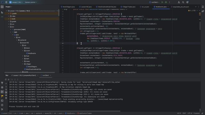Switch to ModVillagers.java tab
Image resolution: width=205 pixels, height=115 pixels.
tap(68, 7)
